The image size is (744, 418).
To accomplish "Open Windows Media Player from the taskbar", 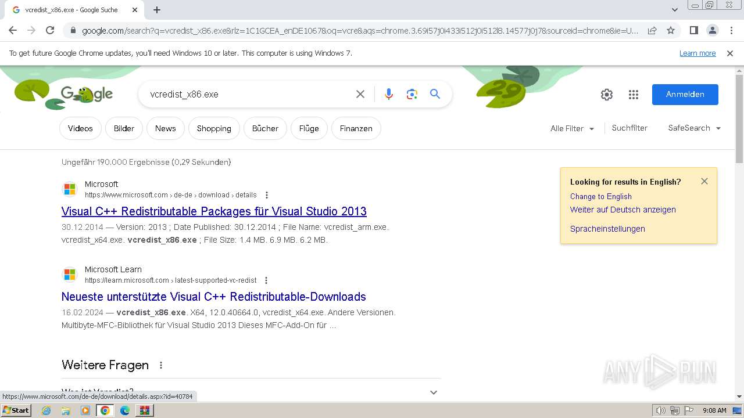I will [x=85, y=410].
